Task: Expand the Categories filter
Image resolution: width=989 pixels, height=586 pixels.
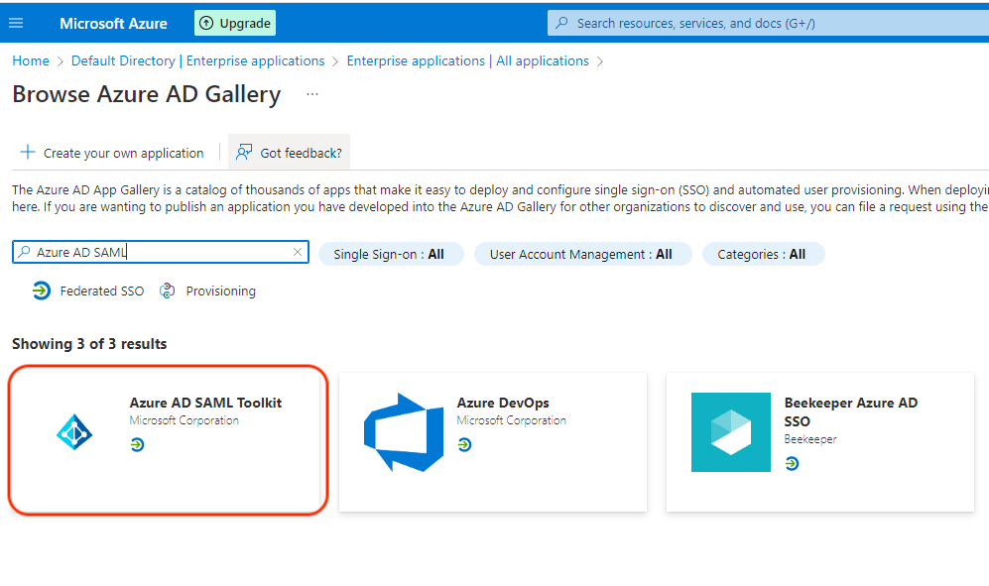Action: tap(762, 254)
